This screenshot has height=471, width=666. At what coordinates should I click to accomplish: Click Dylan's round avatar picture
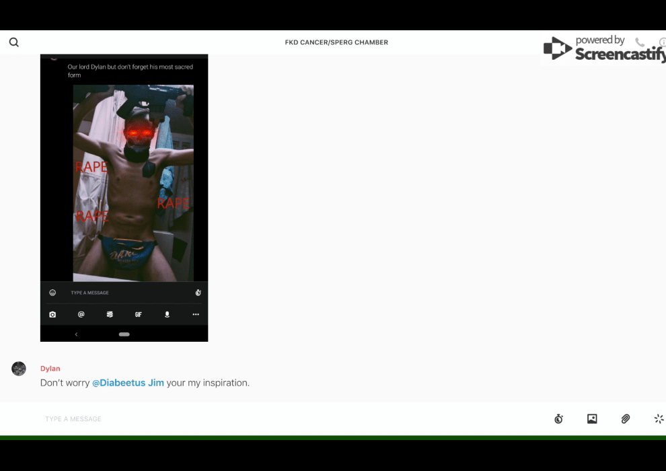[x=19, y=369]
